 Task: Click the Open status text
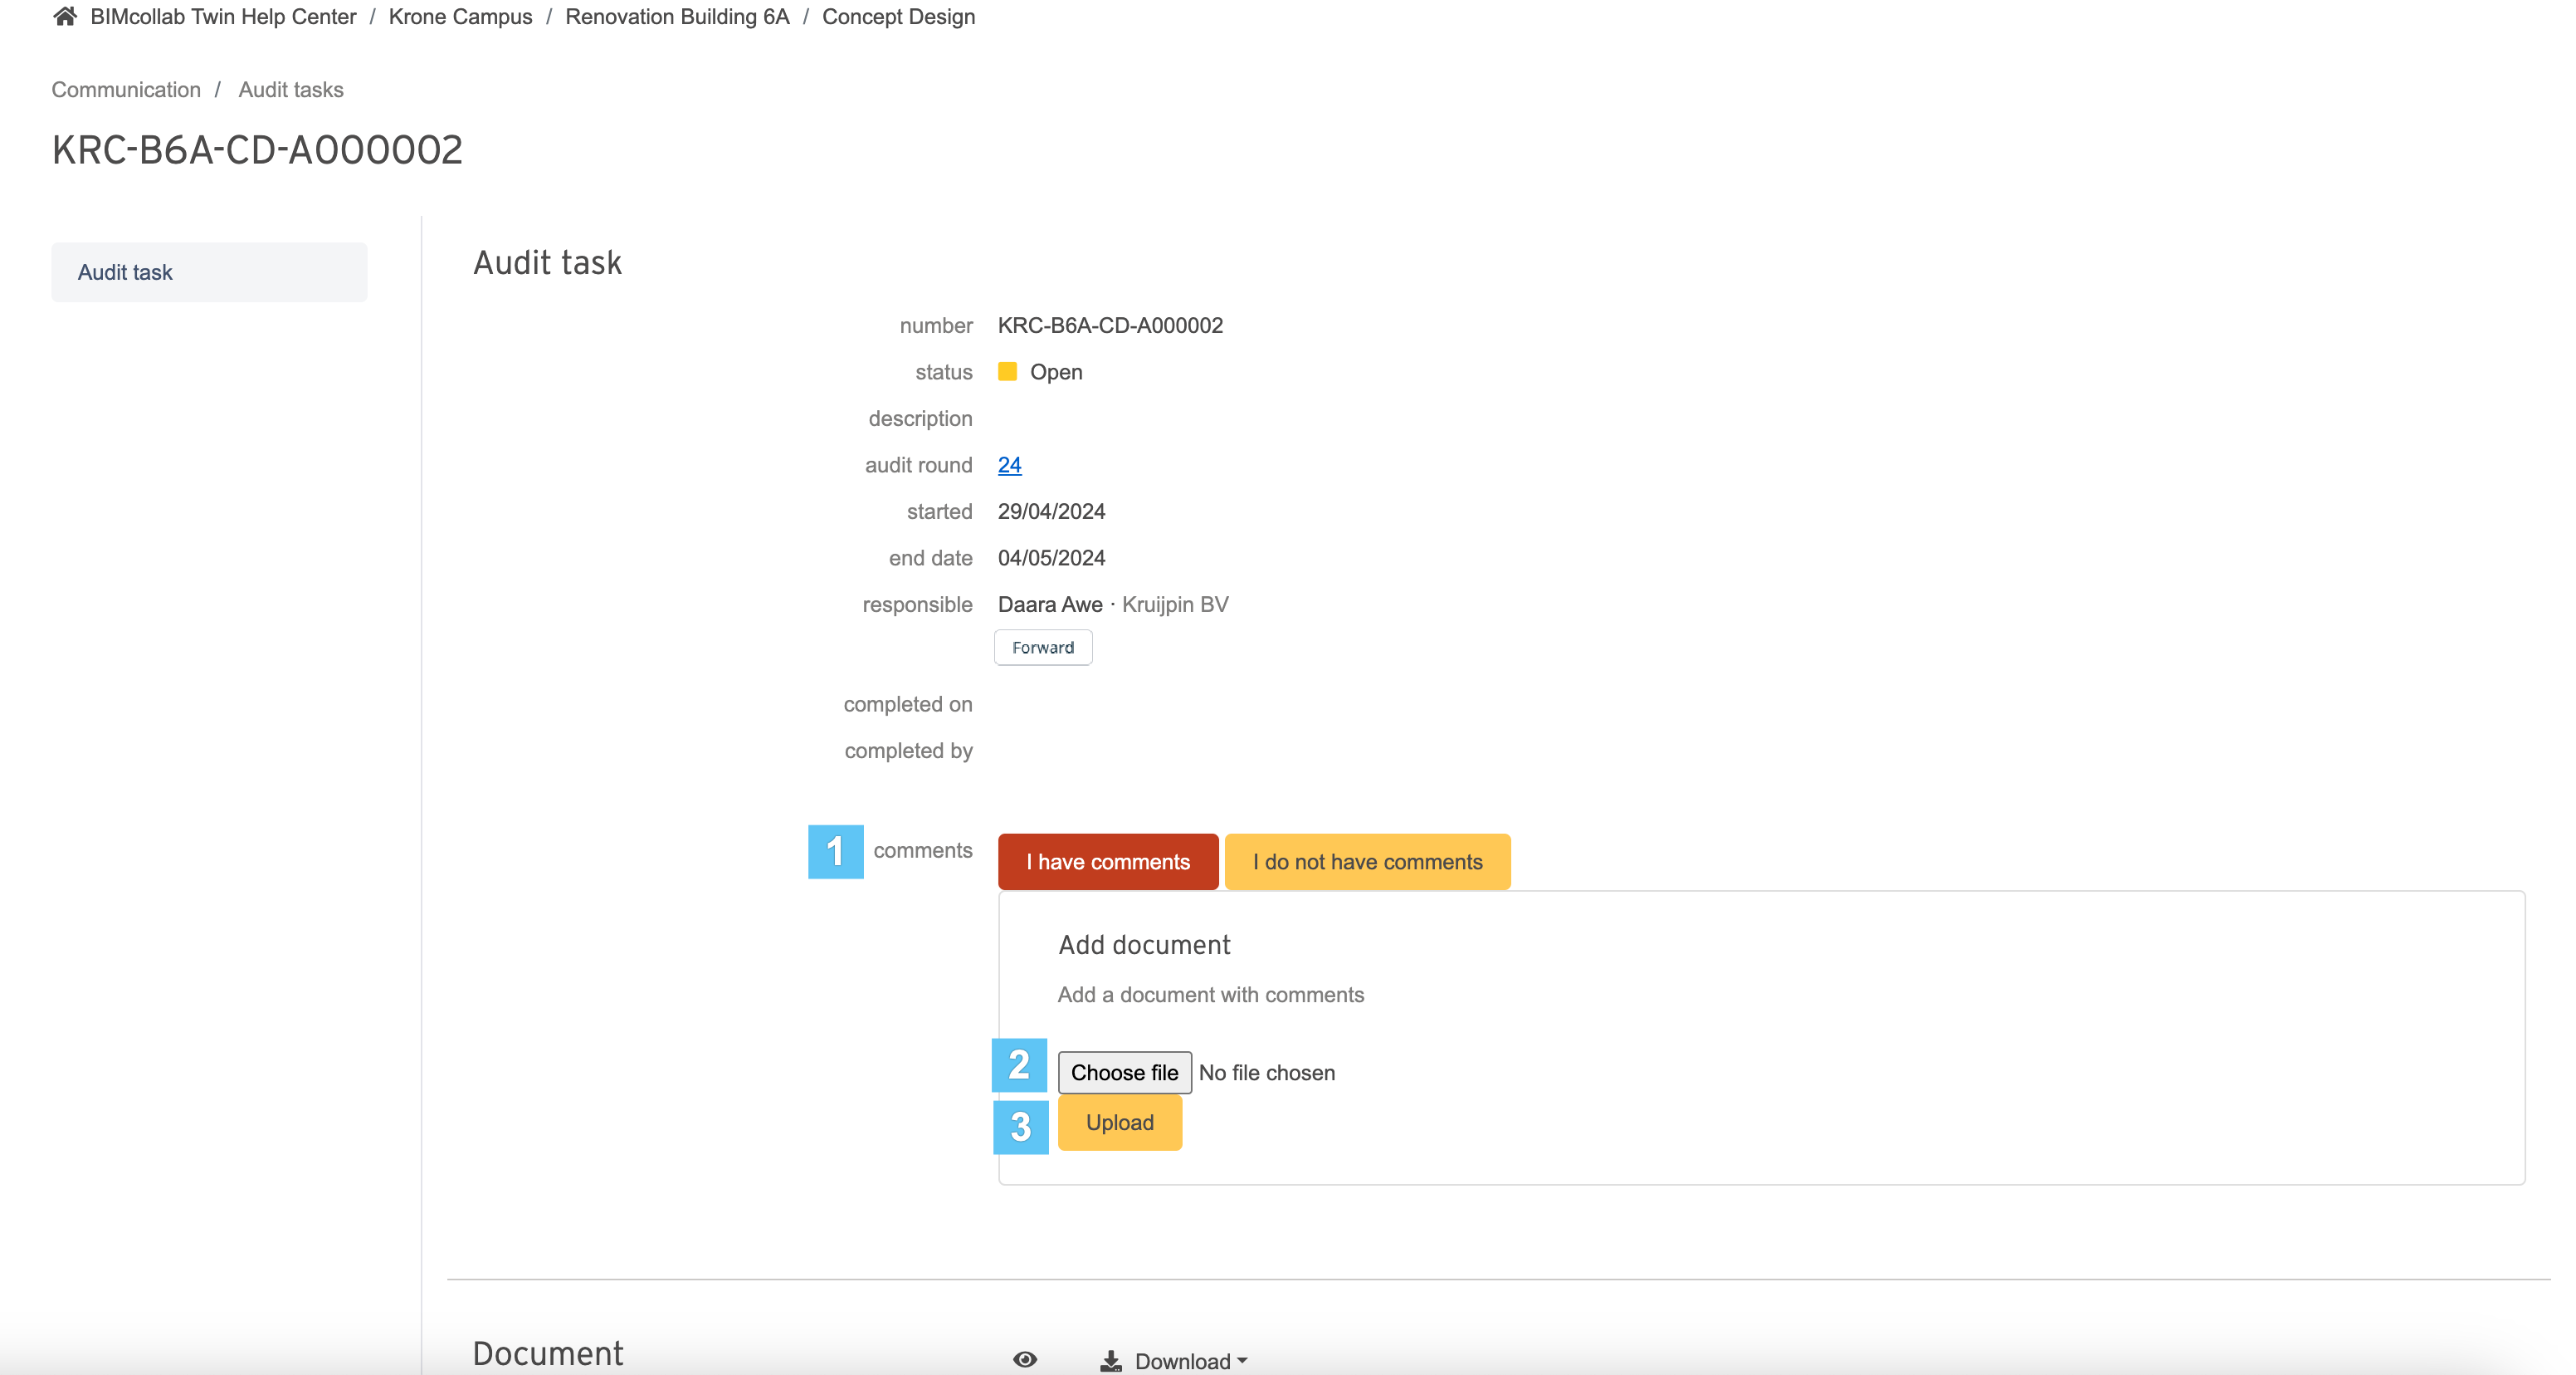(x=1056, y=372)
